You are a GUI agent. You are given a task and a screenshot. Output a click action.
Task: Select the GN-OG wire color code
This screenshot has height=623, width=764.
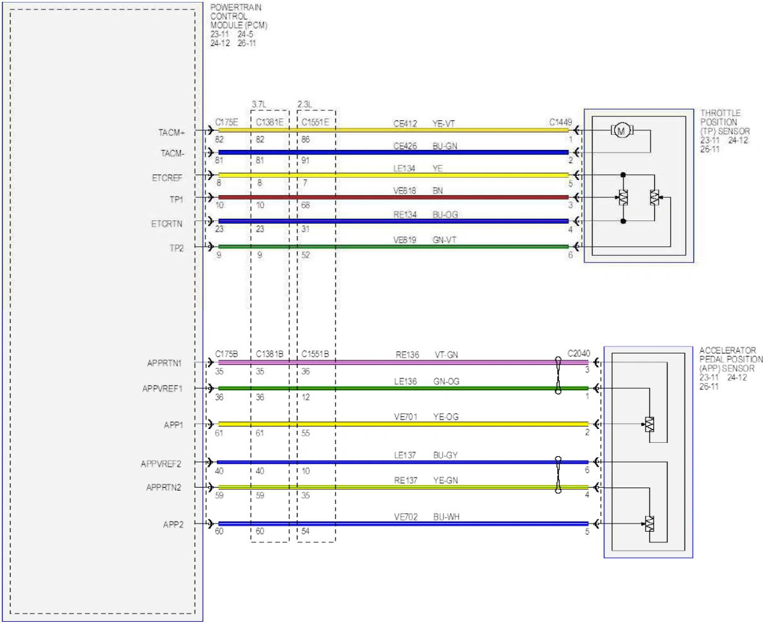tap(447, 381)
